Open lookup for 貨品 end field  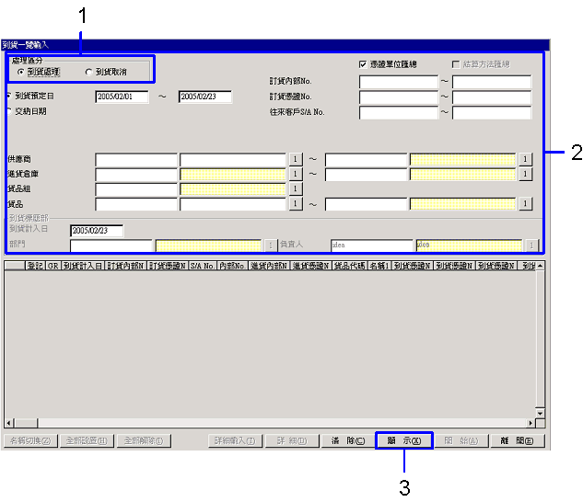point(525,204)
